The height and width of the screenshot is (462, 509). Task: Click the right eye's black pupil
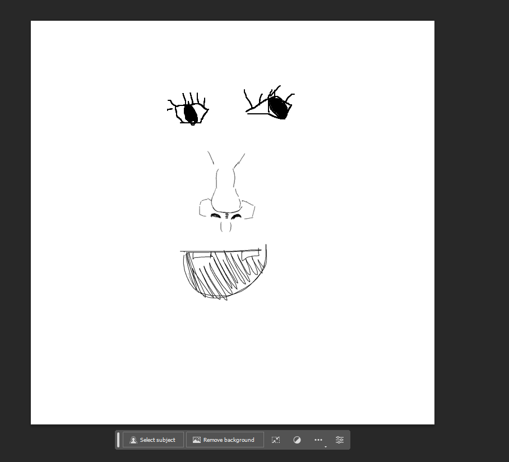[278, 107]
